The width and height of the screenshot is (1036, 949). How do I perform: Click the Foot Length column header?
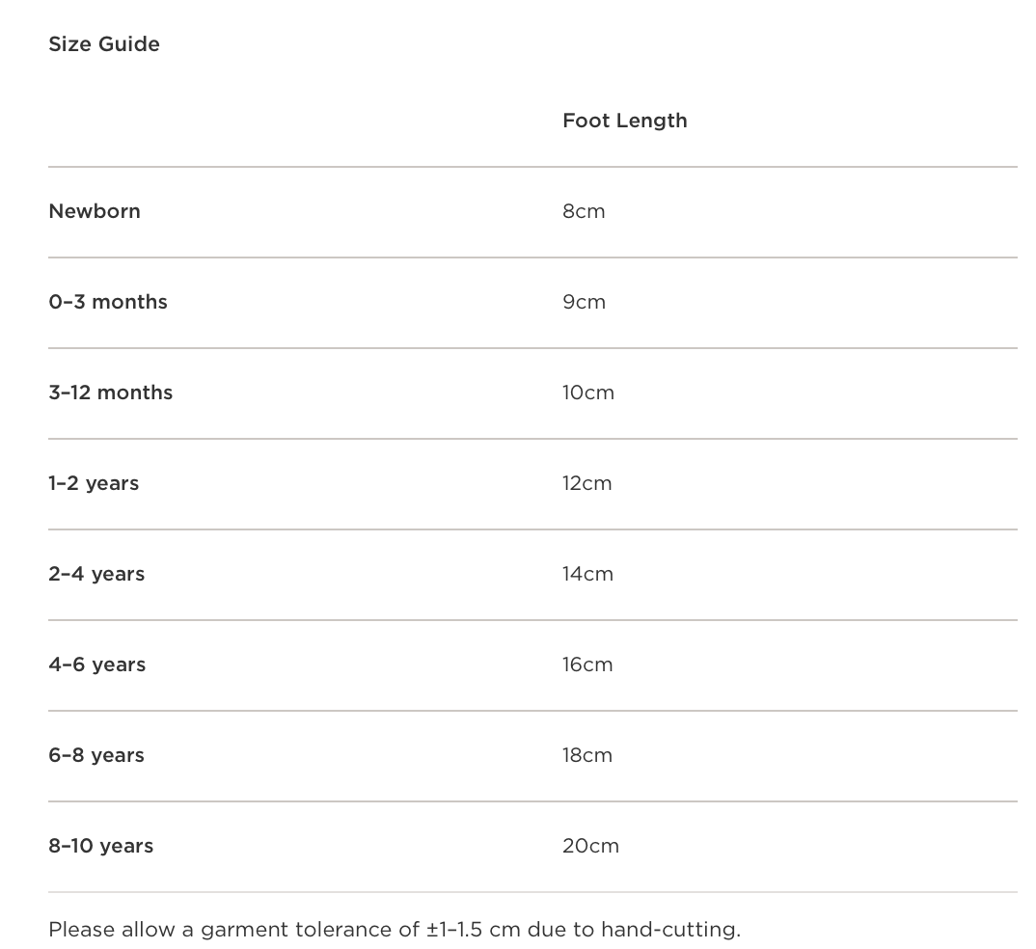click(625, 121)
